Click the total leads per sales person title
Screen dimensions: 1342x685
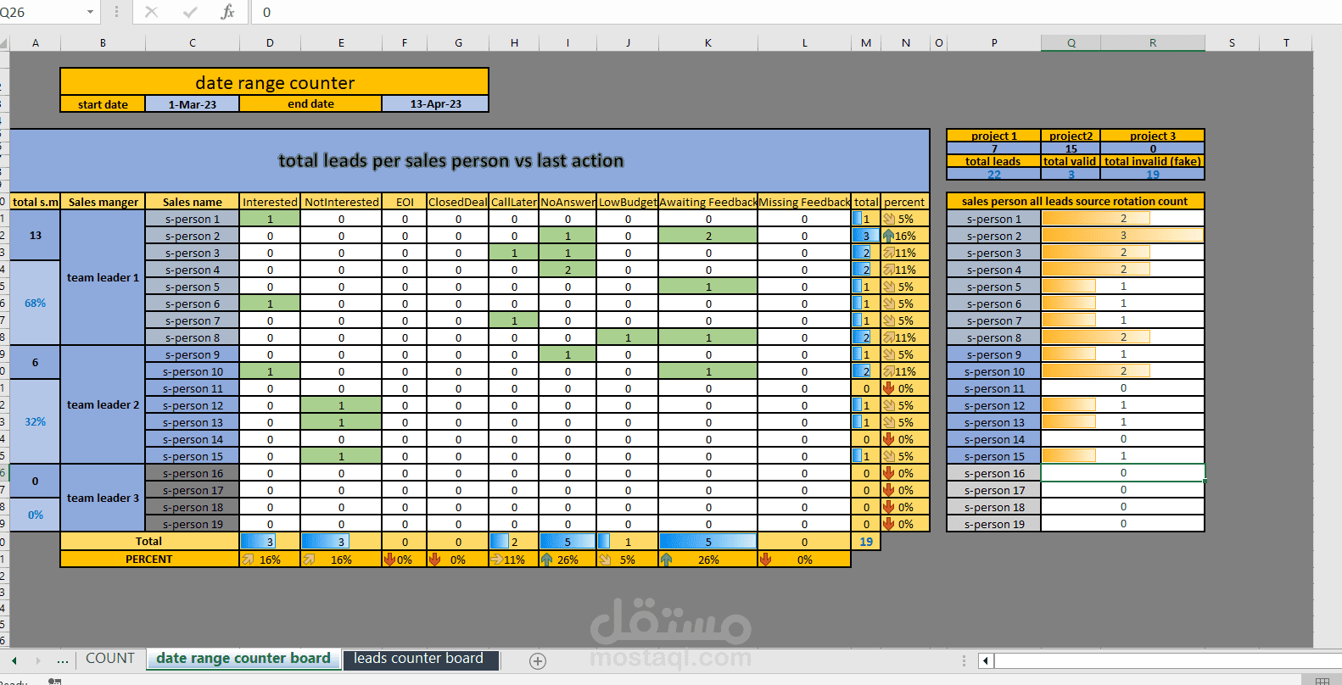coord(450,160)
